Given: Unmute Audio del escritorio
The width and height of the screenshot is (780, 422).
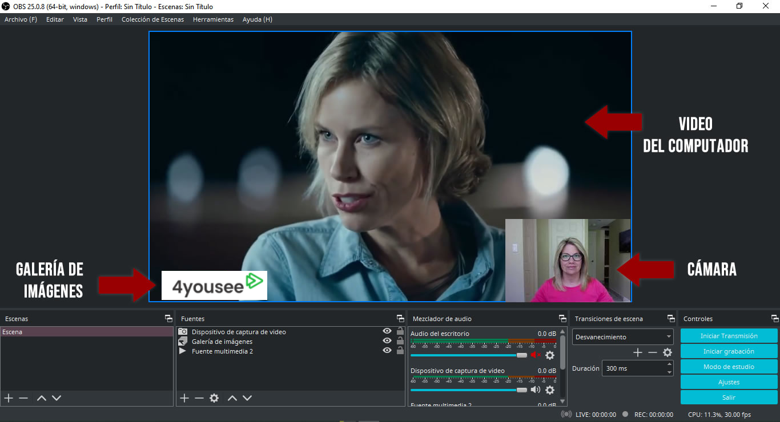Looking at the screenshot, I should [x=535, y=355].
